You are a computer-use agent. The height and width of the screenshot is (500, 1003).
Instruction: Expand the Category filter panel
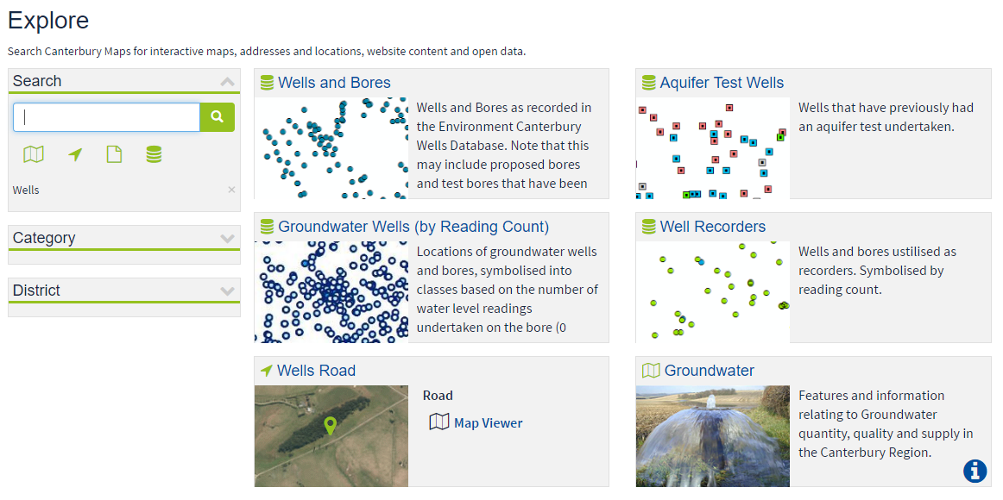(x=227, y=238)
